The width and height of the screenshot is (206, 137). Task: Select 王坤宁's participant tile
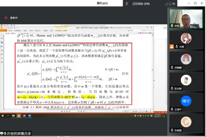[186, 102]
